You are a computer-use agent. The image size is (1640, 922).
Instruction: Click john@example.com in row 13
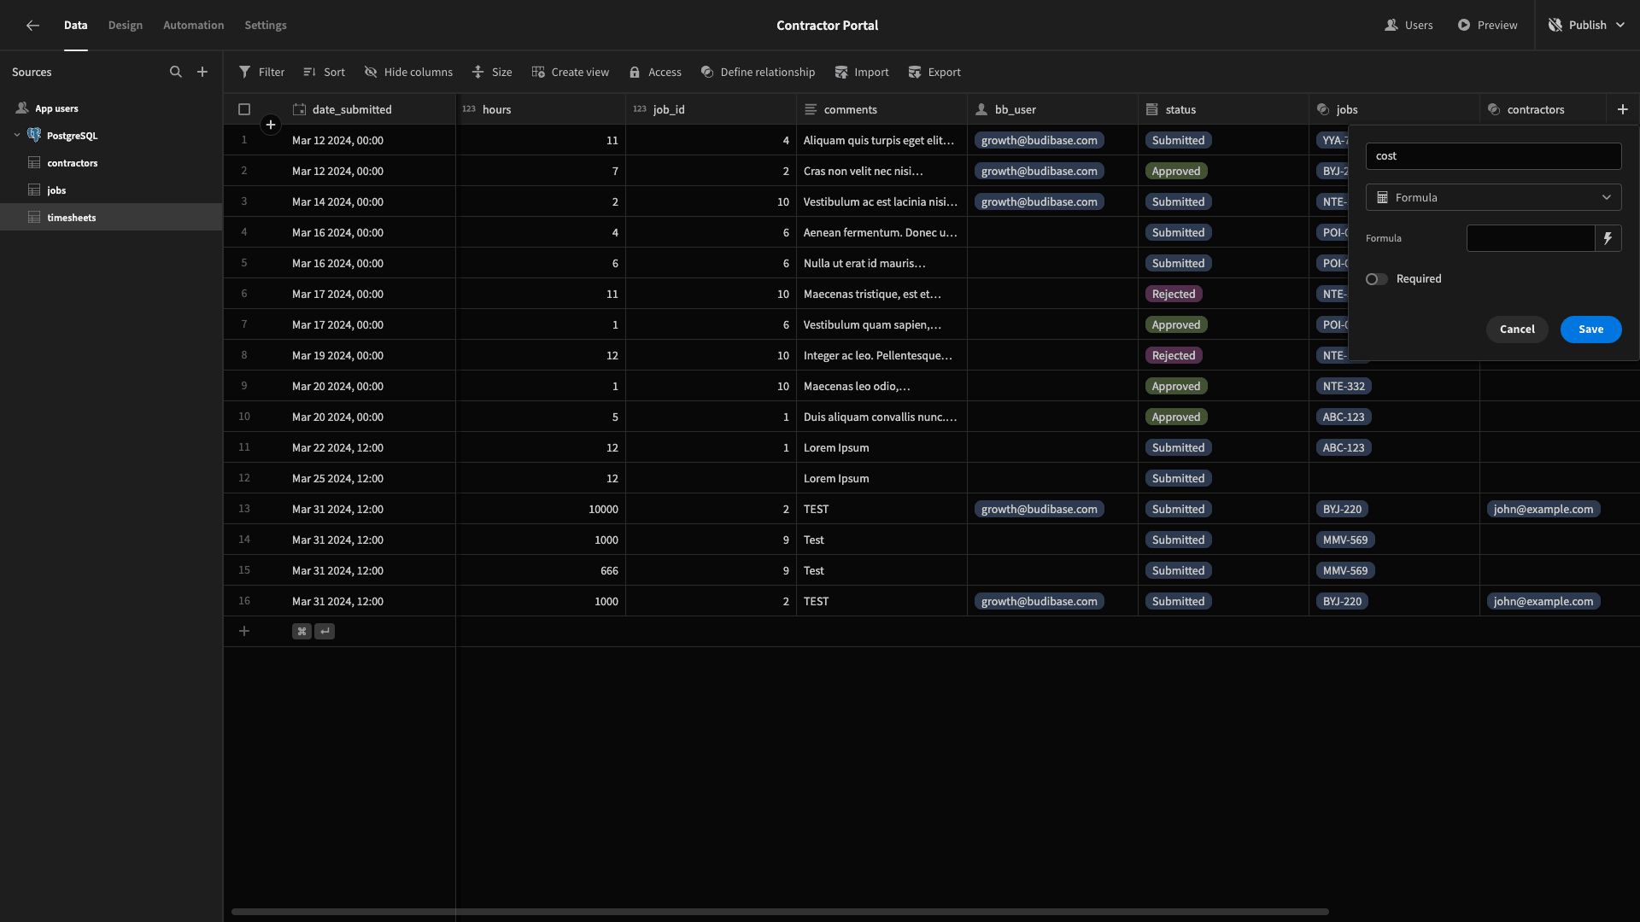point(1543,509)
